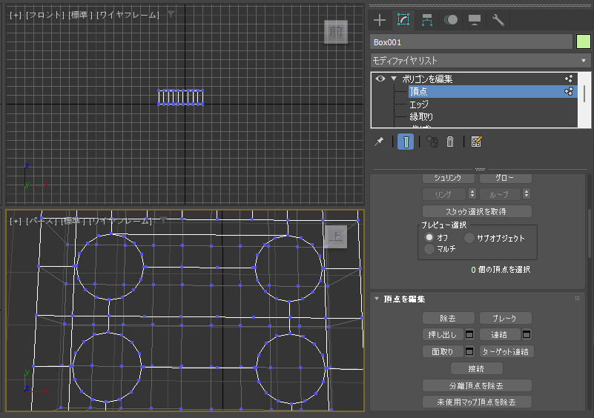The height and width of the screenshot is (418, 594).
Task: Click the 連結 button
Action: point(500,335)
